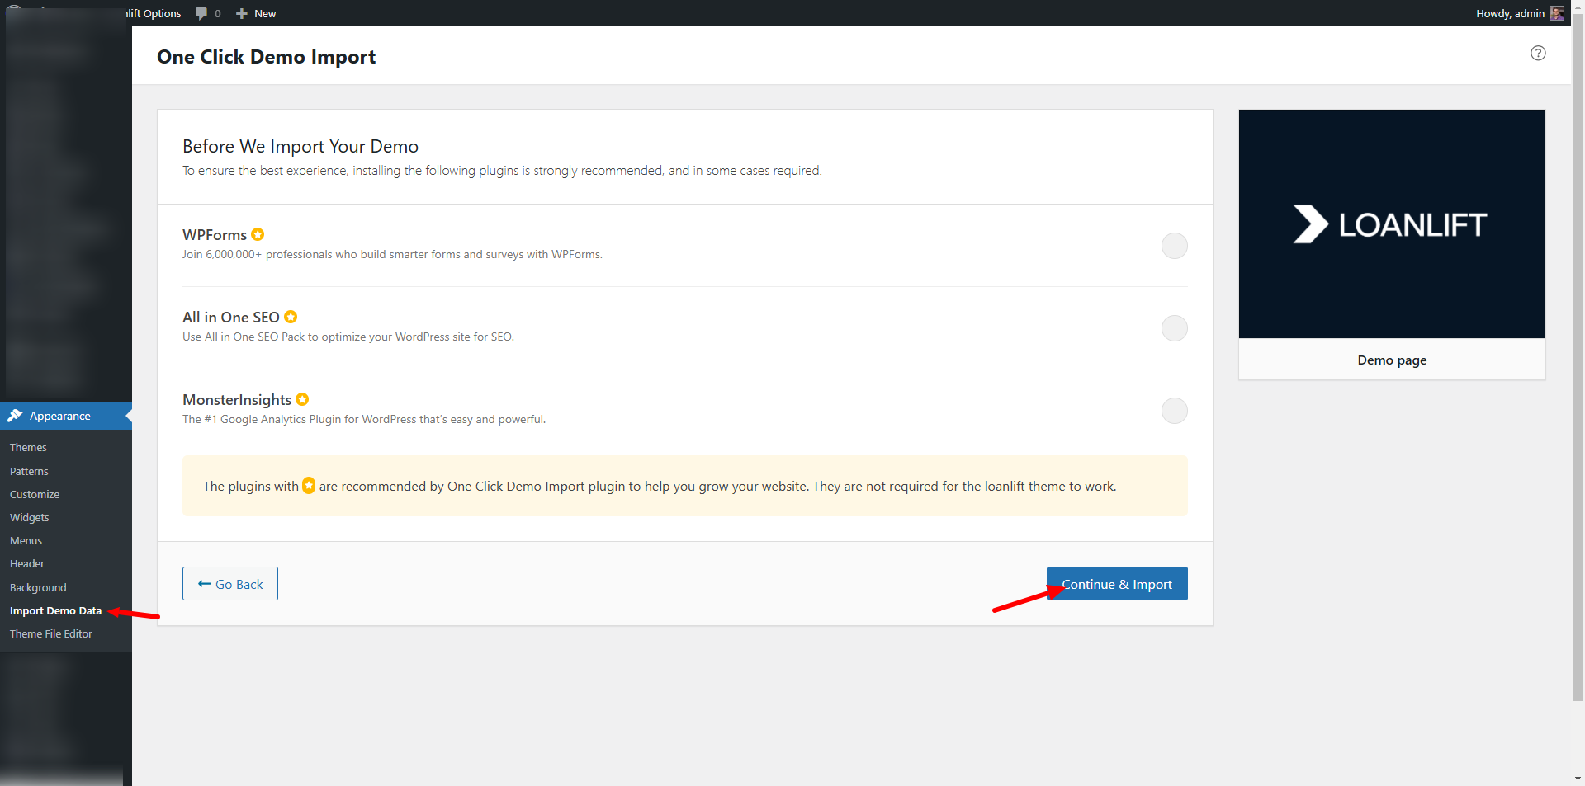Open Themes in the Appearance submenu

tap(28, 447)
